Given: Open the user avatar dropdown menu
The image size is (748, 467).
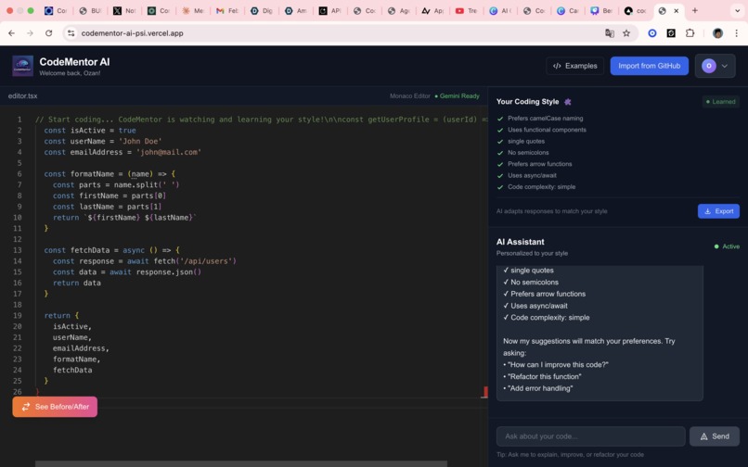Looking at the screenshot, I should (715, 66).
